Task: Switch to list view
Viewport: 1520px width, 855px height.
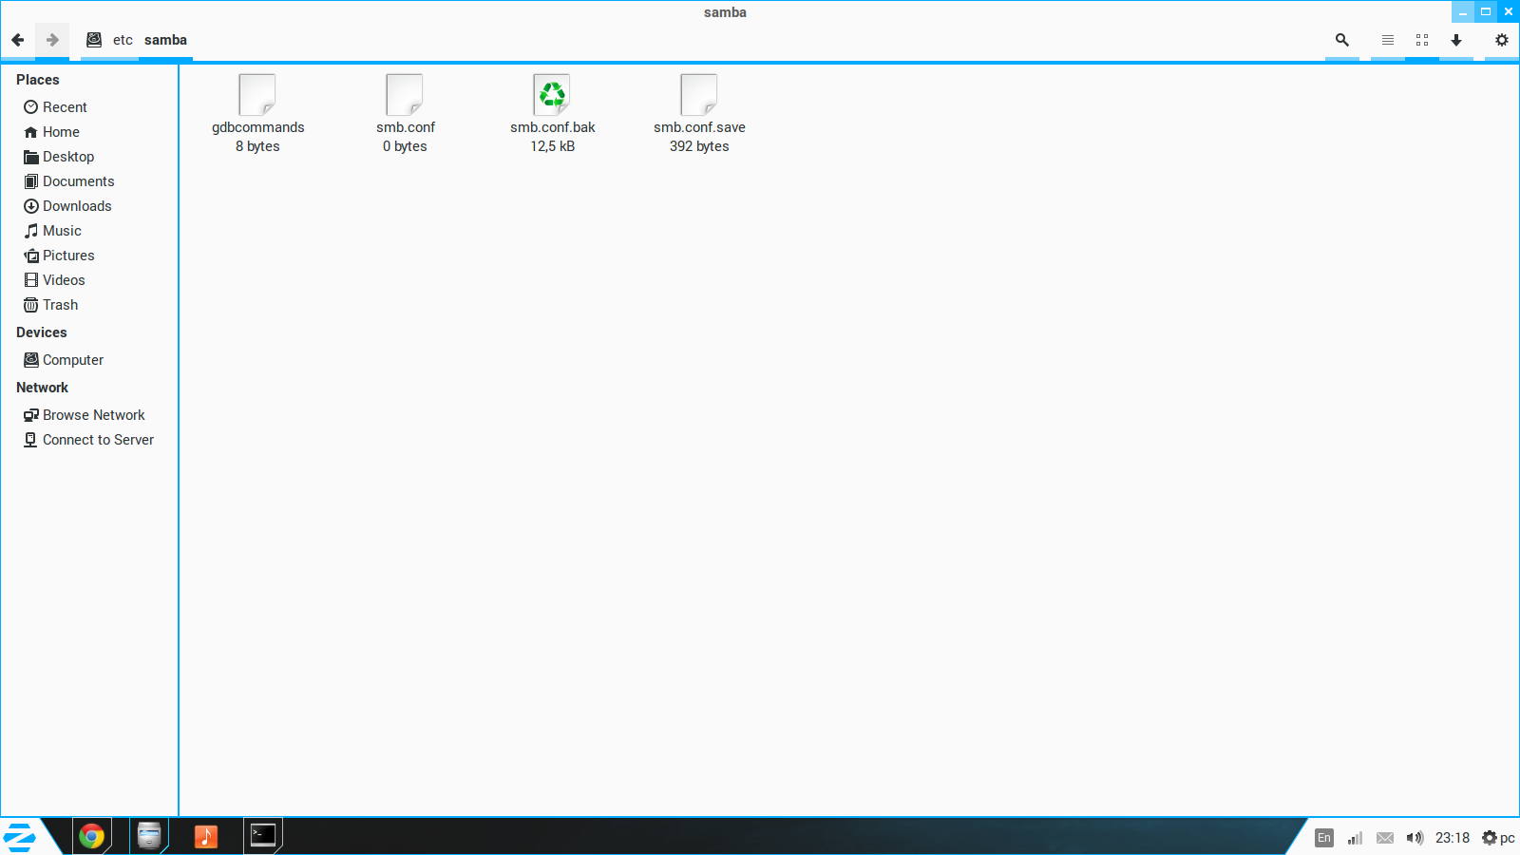Action: pos(1388,40)
